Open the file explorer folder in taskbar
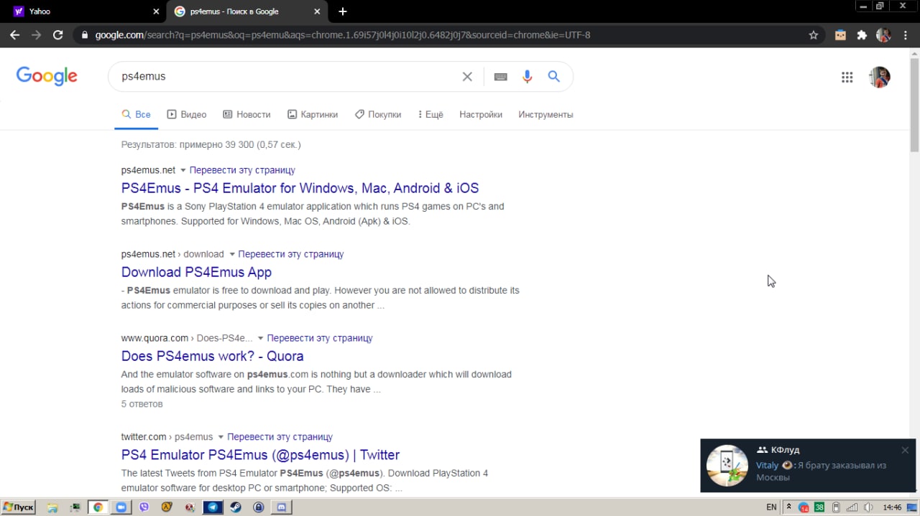 click(x=52, y=507)
